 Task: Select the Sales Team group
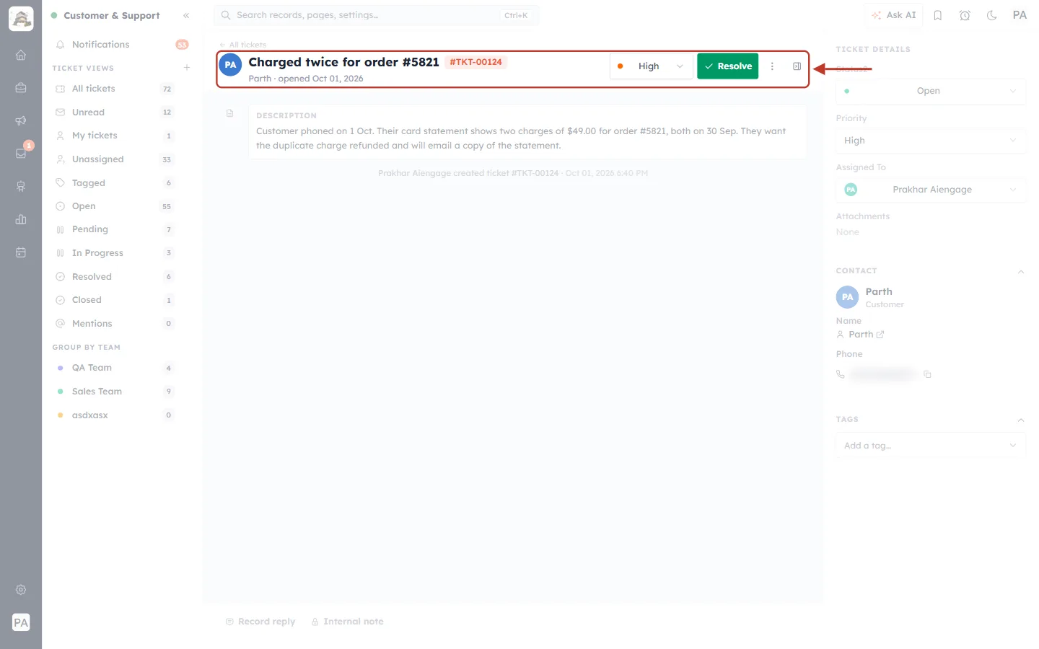click(115, 392)
